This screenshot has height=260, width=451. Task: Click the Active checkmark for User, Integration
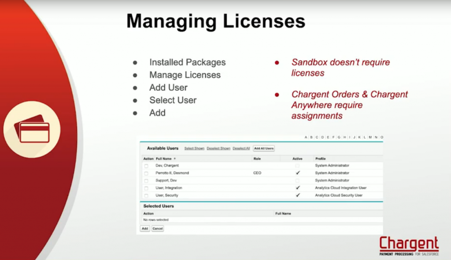[298, 188]
